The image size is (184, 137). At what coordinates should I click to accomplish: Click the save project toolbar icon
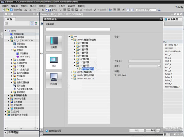[11, 10]
